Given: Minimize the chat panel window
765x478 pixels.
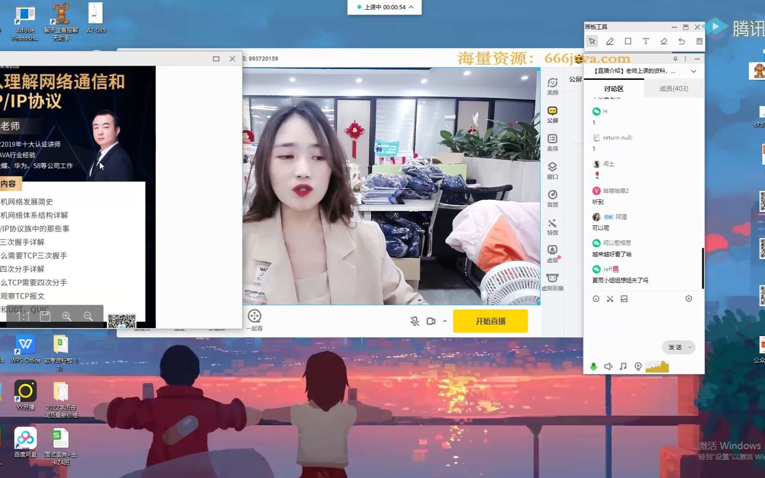Looking at the screenshot, I should pyautogui.click(x=697, y=59).
